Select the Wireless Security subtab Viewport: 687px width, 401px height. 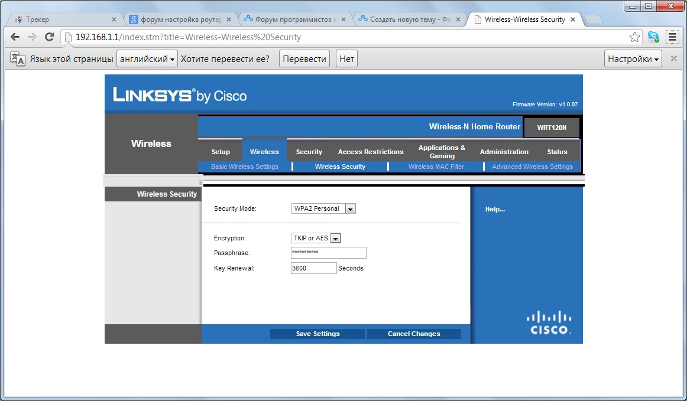coord(340,167)
